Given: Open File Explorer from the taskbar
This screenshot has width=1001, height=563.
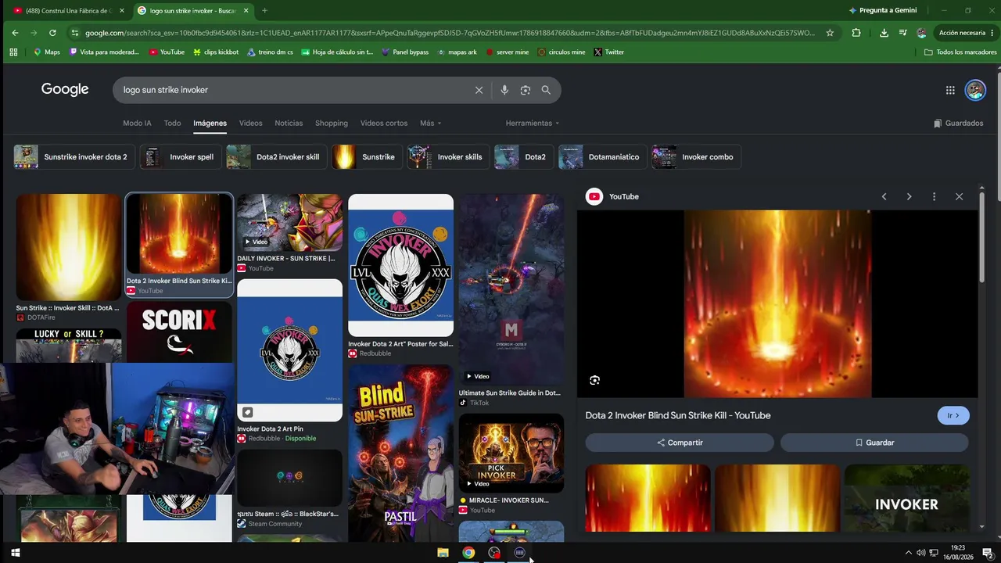Looking at the screenshot, I should (443, 553).
